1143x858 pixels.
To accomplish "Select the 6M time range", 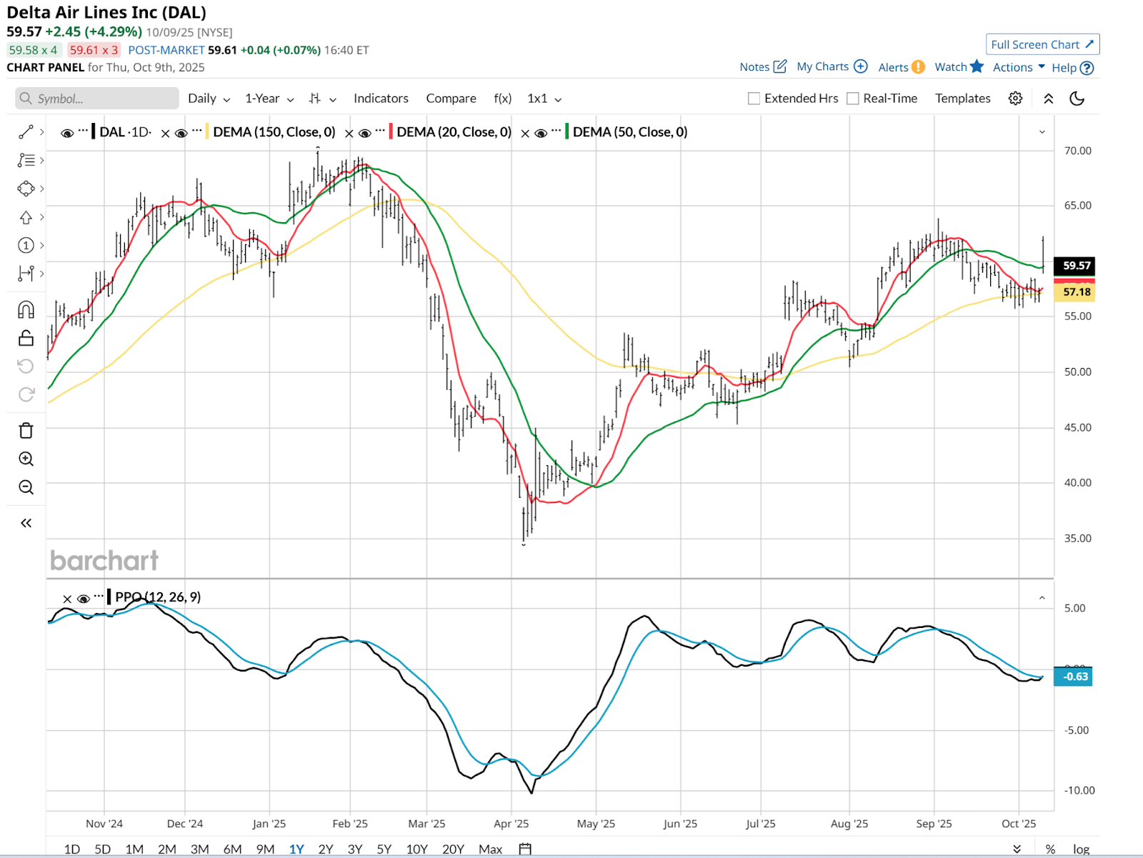I will pyautogui.click(x=232, y=849).
